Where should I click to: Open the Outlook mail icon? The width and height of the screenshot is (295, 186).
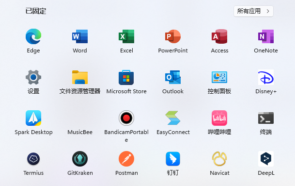[x=173, y=77]
